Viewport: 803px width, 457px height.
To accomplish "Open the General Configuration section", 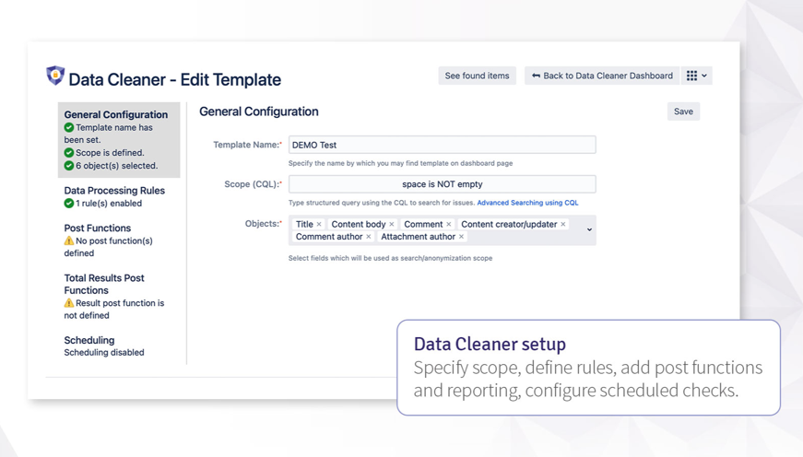I will point(115,115).
